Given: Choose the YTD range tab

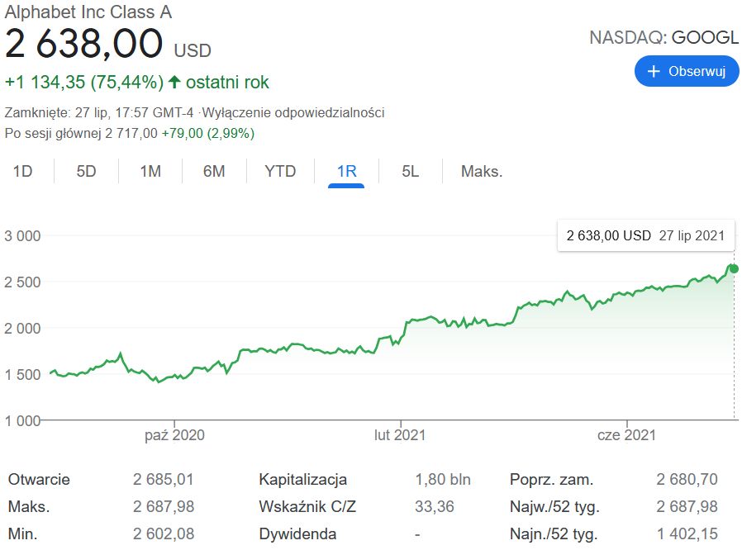Looking at the screenshot, I should pos(280,172).
